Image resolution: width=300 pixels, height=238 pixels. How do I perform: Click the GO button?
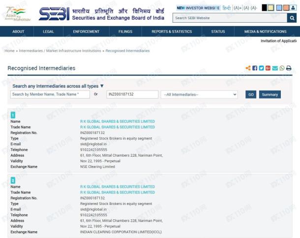pos(251,95)
